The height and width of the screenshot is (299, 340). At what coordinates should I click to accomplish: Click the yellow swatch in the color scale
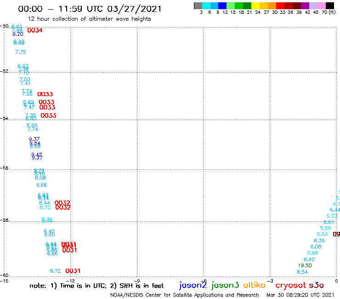255,6
